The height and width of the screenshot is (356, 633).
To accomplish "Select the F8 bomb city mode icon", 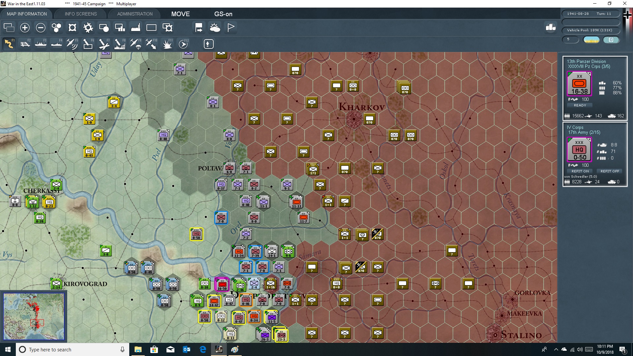I will [120, 44].
